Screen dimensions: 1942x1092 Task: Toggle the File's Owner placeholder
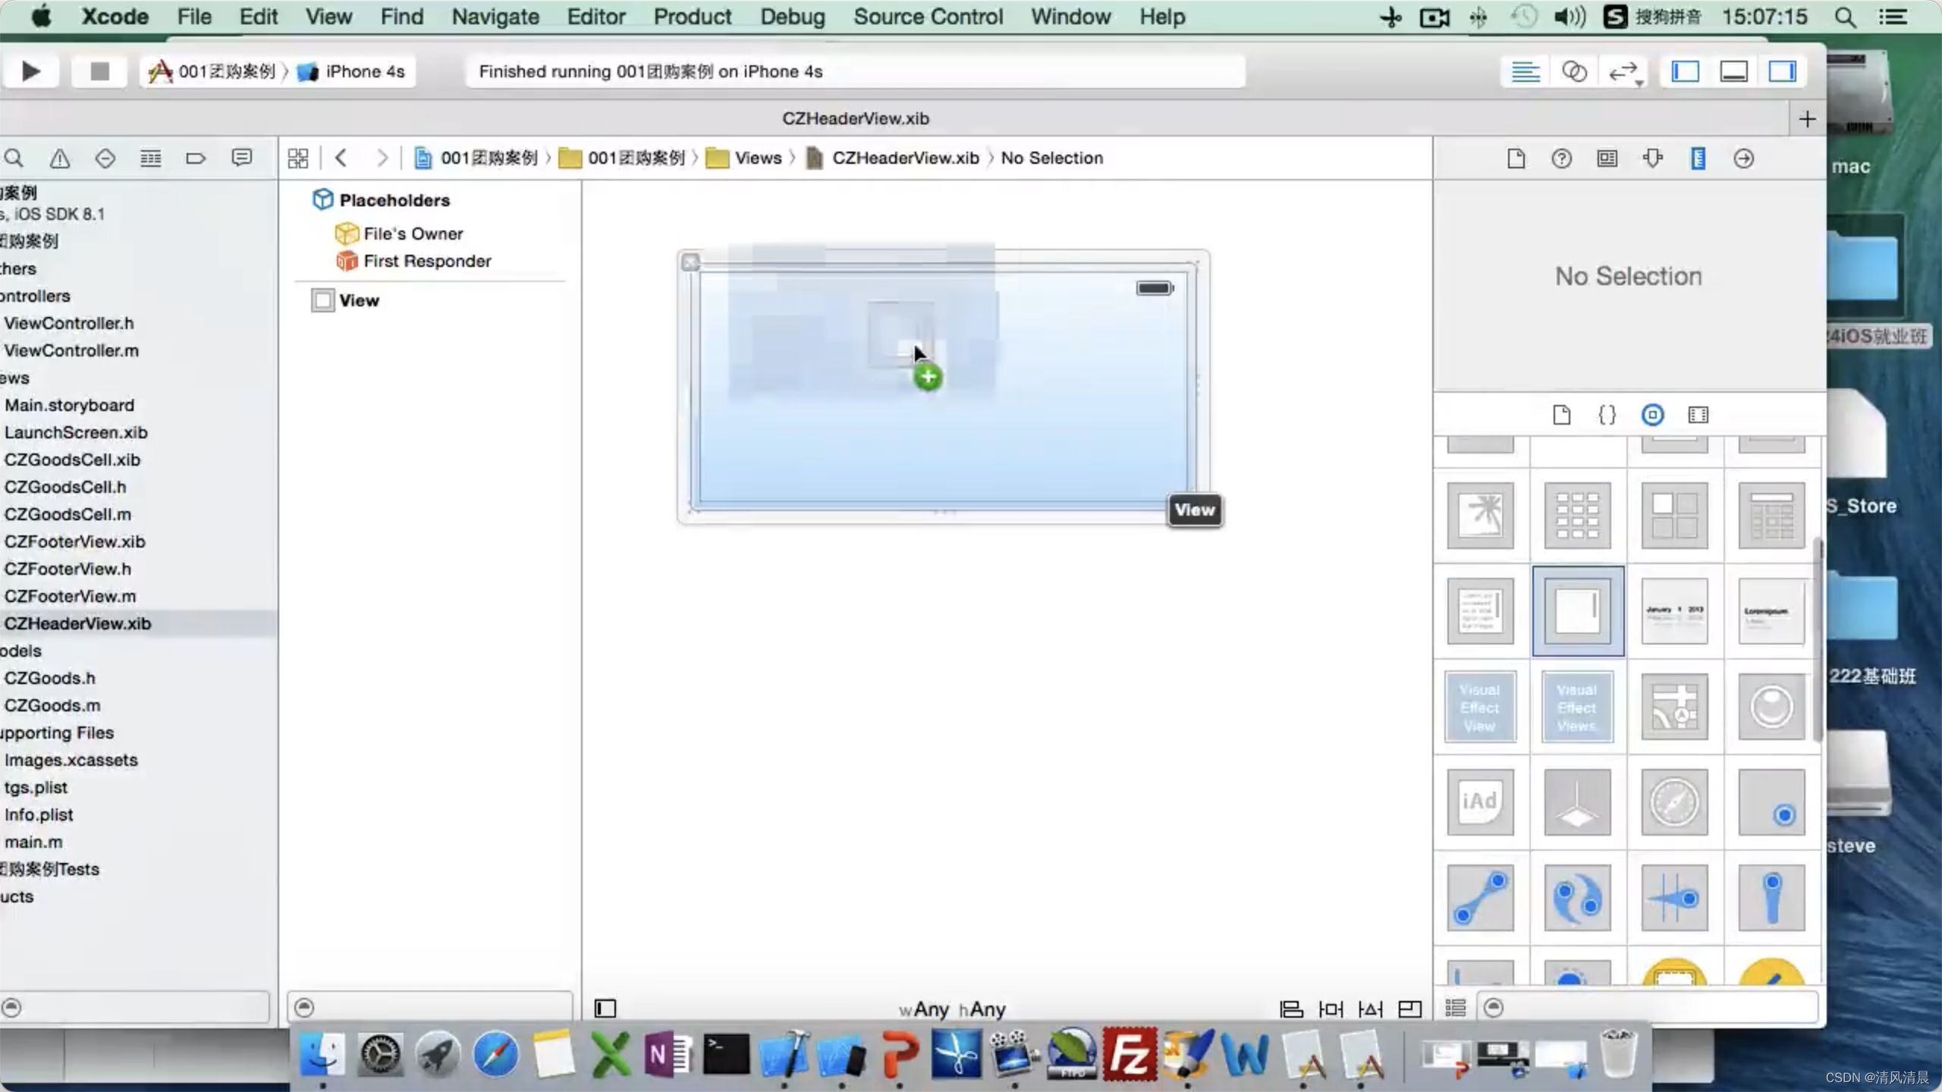[x=413, y=234]
